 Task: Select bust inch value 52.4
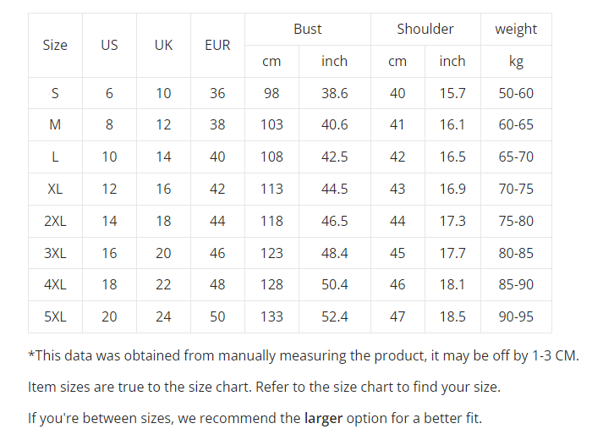(x=335, y=316)
